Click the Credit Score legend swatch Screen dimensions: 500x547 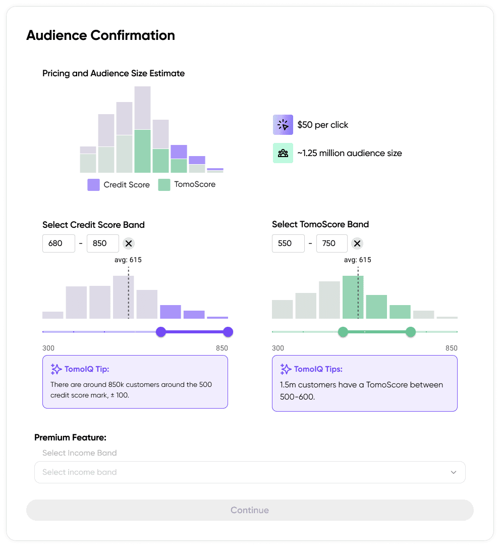pyautogui.click(x=93, y=185)
